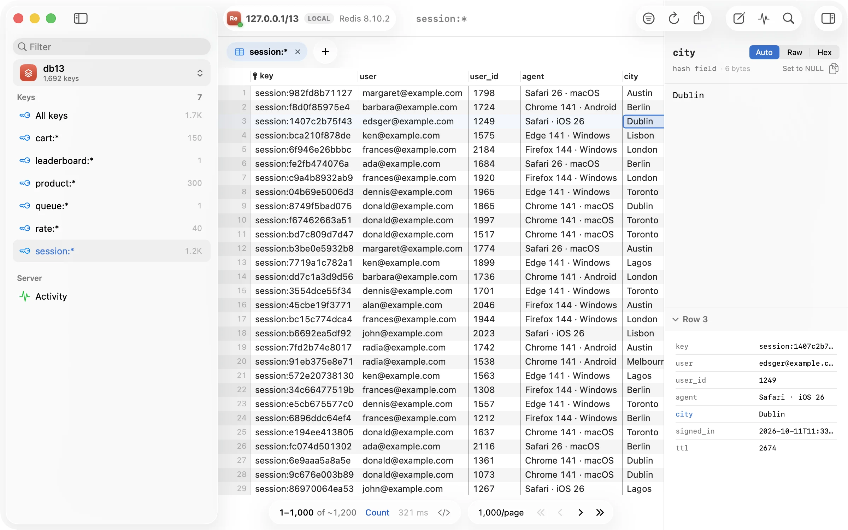Open the compose new query icon
Screen dimensions: 848x530
pos(739,18)
